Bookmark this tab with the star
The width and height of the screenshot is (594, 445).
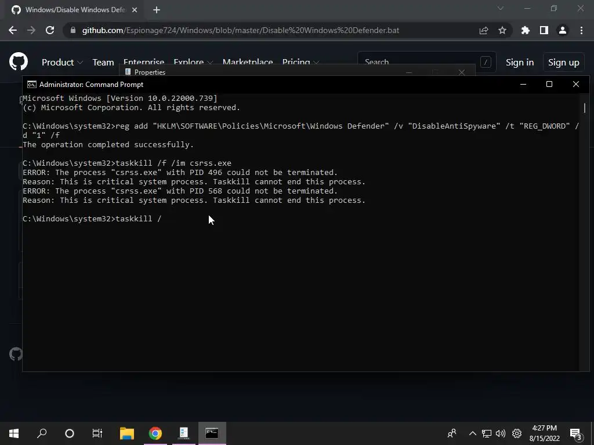[x=502, y=30]
